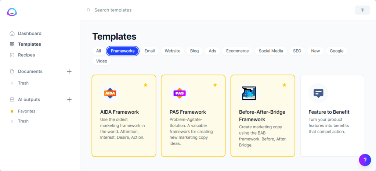Screen dimensions: 376x171
Task: Open the Feature to Benefit title
Action: [329, 112]
